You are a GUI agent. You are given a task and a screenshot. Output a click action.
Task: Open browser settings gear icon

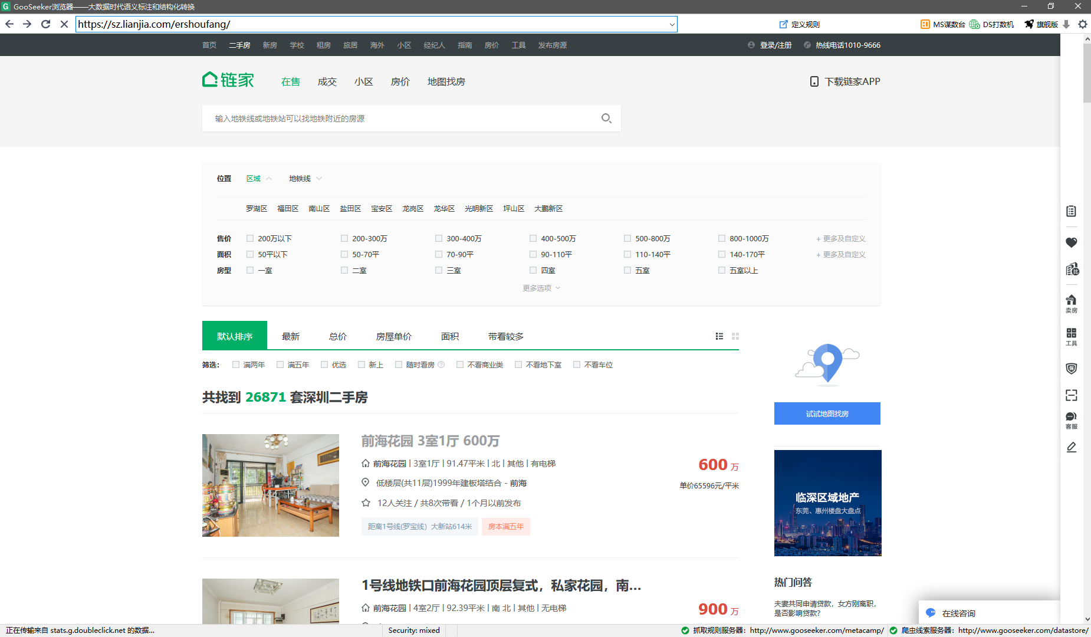[1083, 24]
